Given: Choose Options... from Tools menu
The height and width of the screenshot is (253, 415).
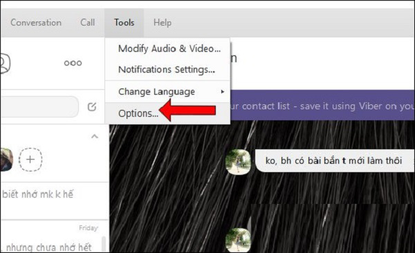Looking at the screenshot, I should coord(167,113).
